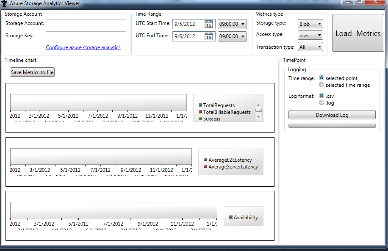Open the Access type dropdown showing user
The image size is (388, 251).
[310, 36]
